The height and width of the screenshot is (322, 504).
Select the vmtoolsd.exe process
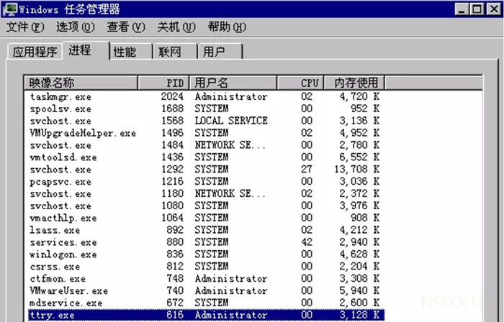204,157
